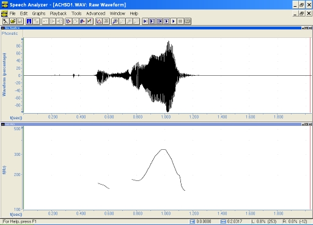
Task: Click the fourth magnifier zoom icon
Action: point(136,21)
